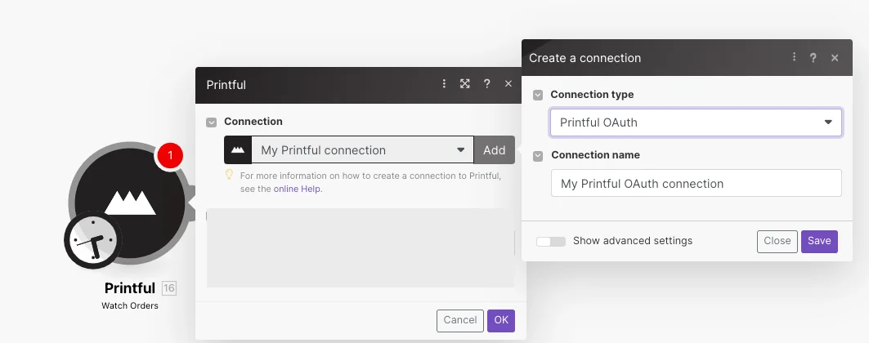
Task: Open the My Printful connection dropdown
Action: click(x=362, y=150)
